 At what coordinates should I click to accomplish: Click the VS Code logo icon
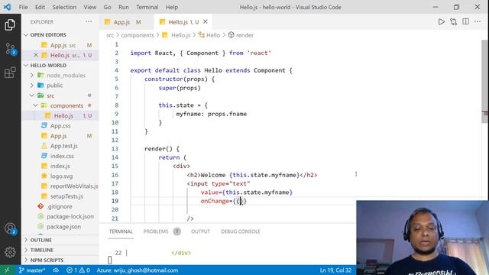pos(7,7)
